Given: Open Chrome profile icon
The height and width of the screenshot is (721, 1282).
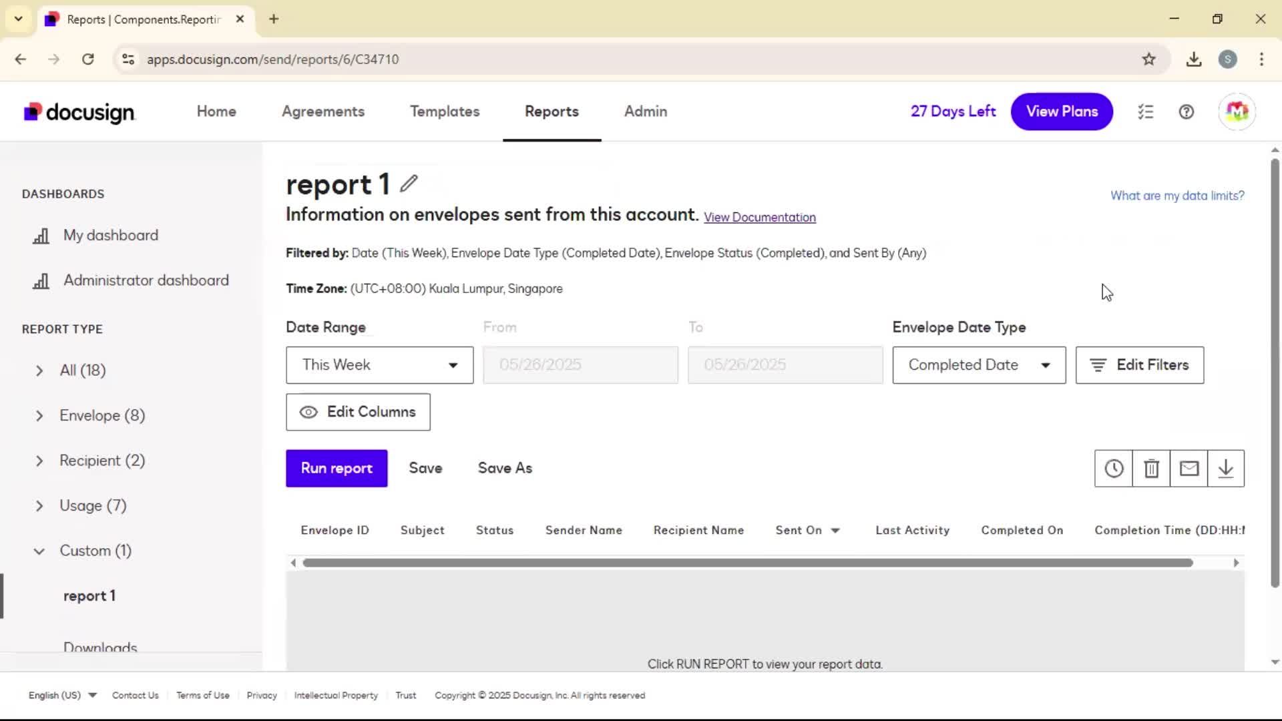Looking at the screenshot, I should click(1227, 59).
